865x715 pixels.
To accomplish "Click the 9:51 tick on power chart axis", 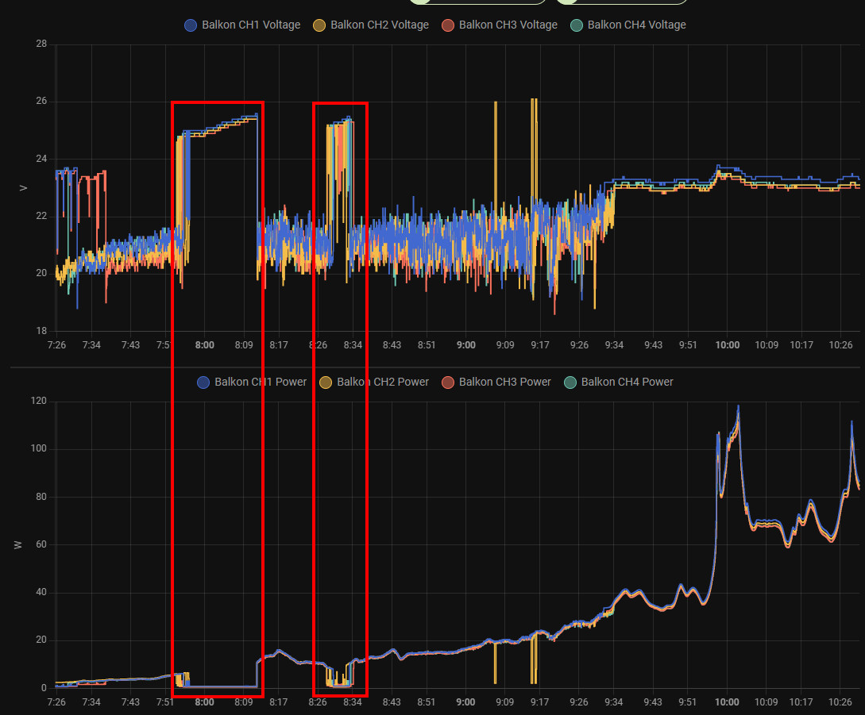I will tap(687, 702).
